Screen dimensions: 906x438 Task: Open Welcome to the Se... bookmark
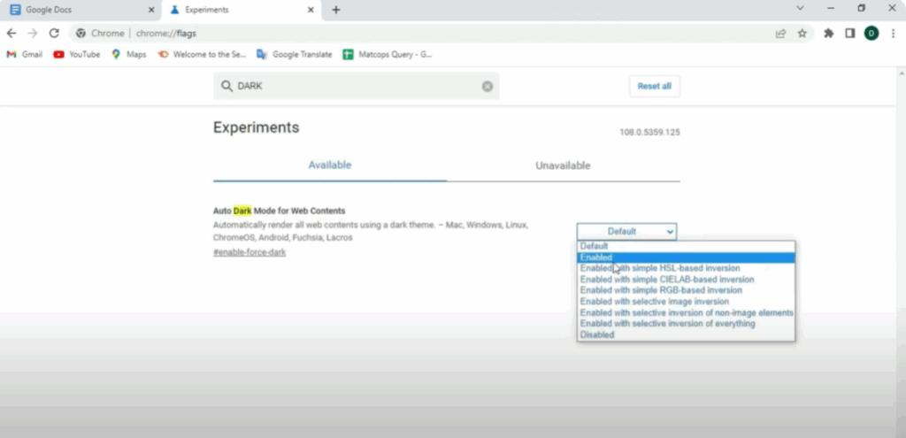click(203, 54)
